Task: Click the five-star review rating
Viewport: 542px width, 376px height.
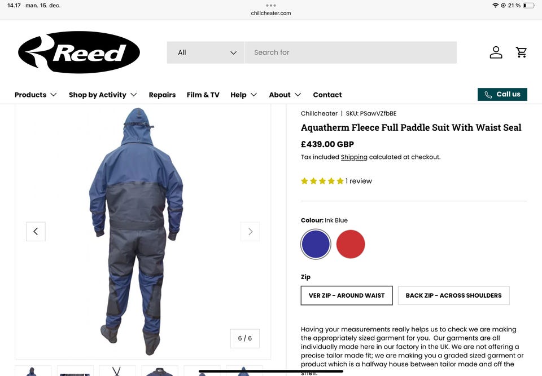Action: tap(322, 181)
